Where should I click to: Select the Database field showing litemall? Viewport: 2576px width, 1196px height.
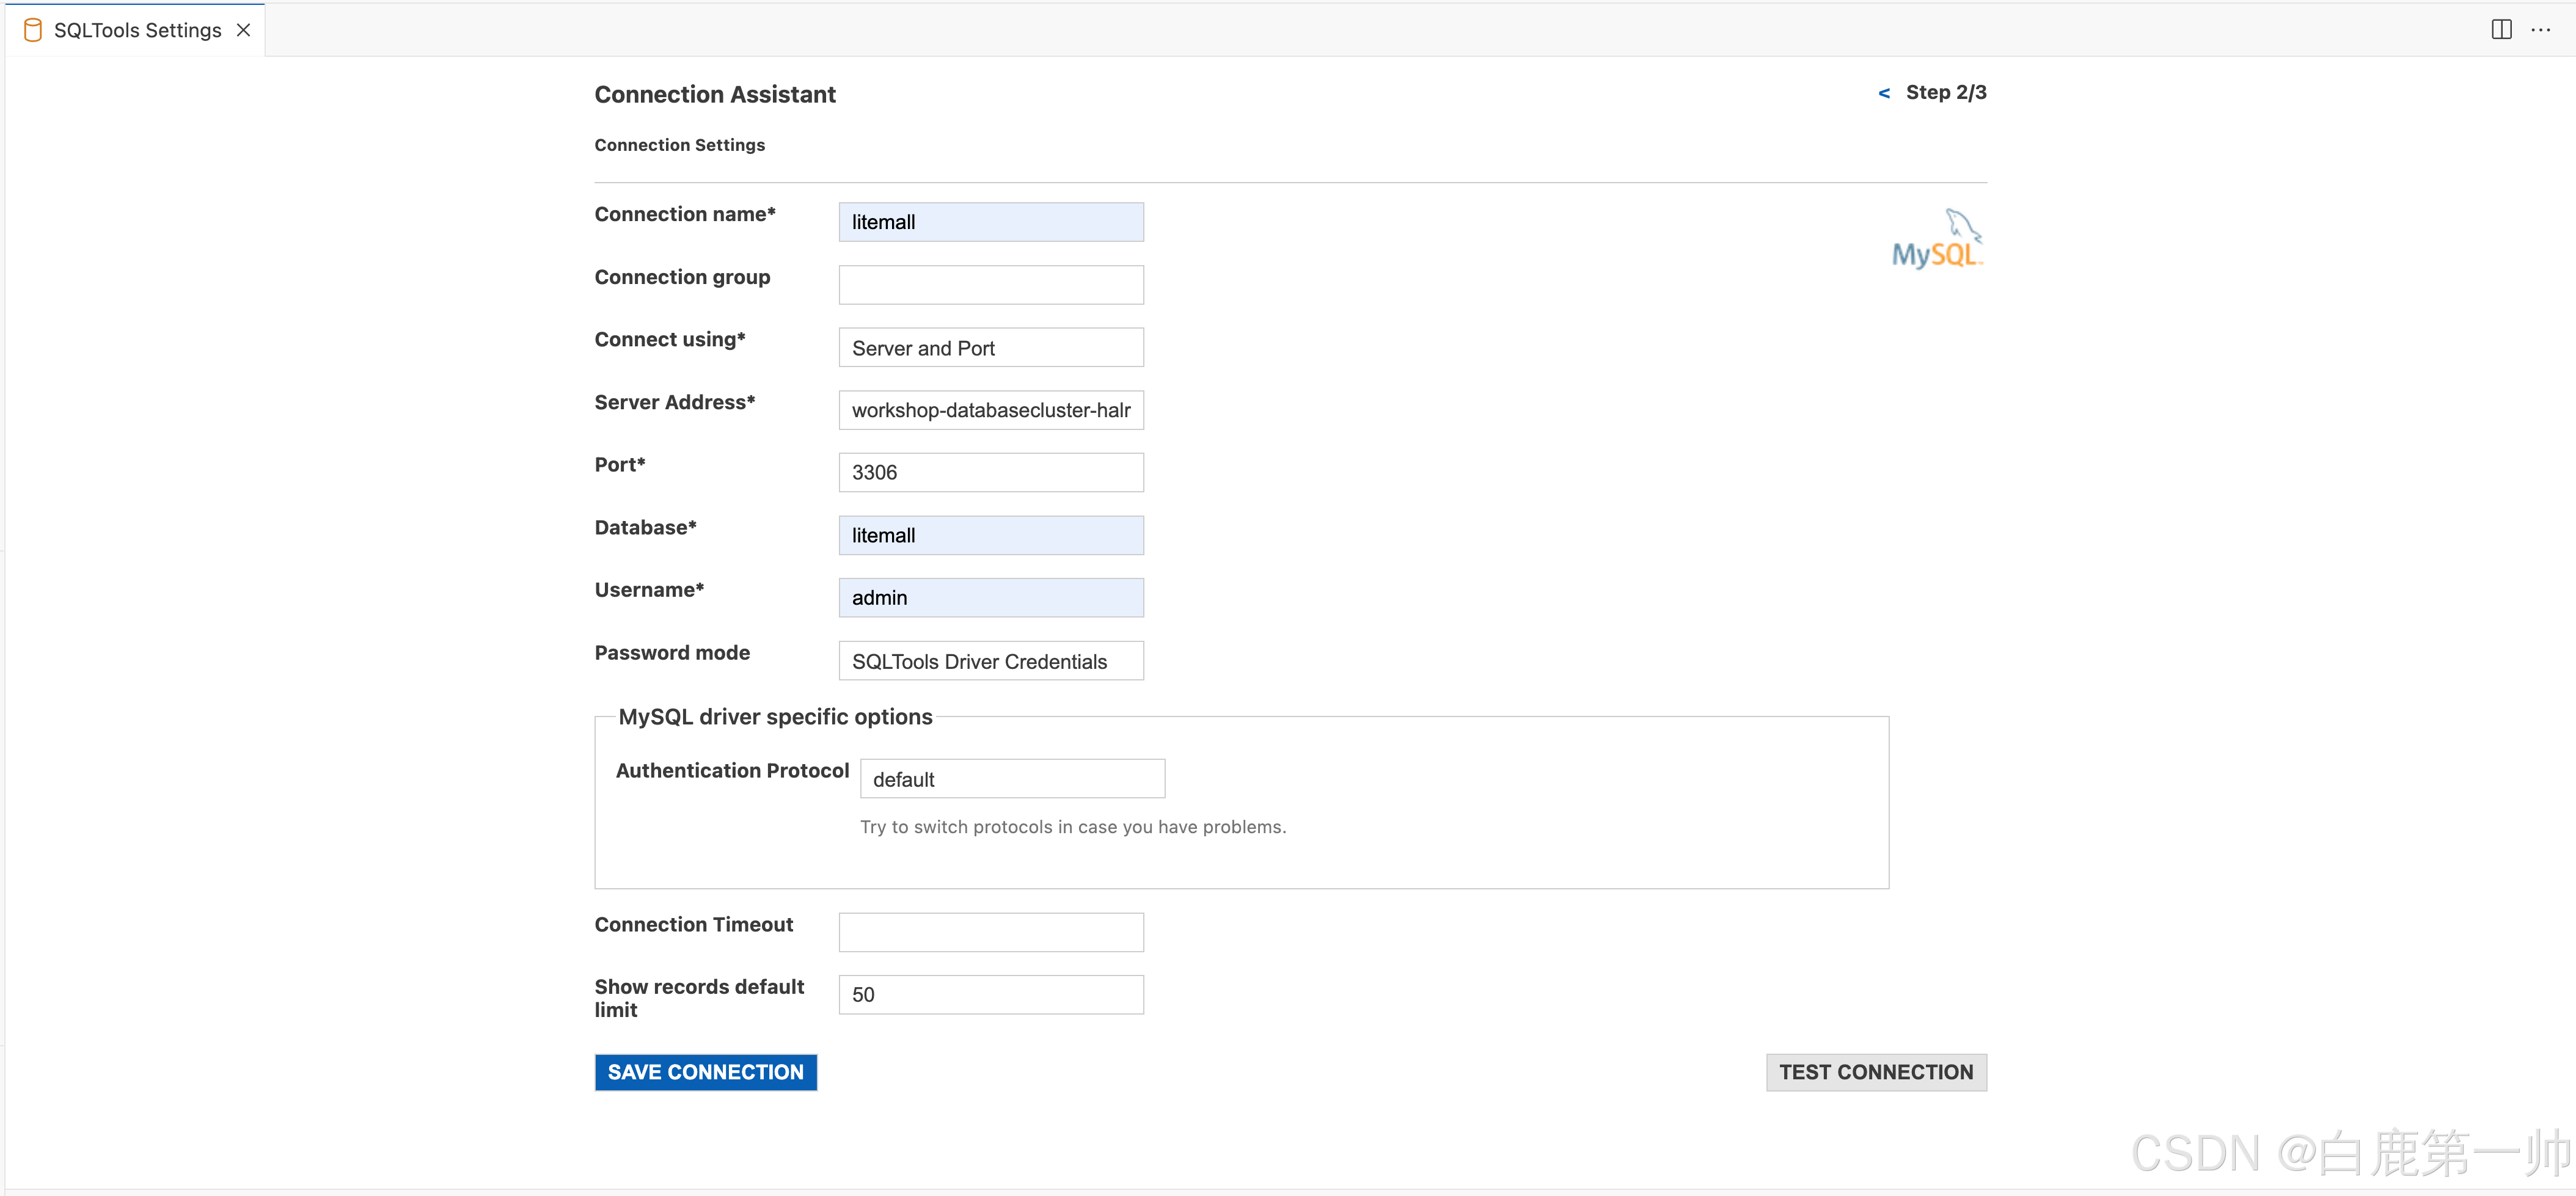pyautogui.click(x=991, y=535)
